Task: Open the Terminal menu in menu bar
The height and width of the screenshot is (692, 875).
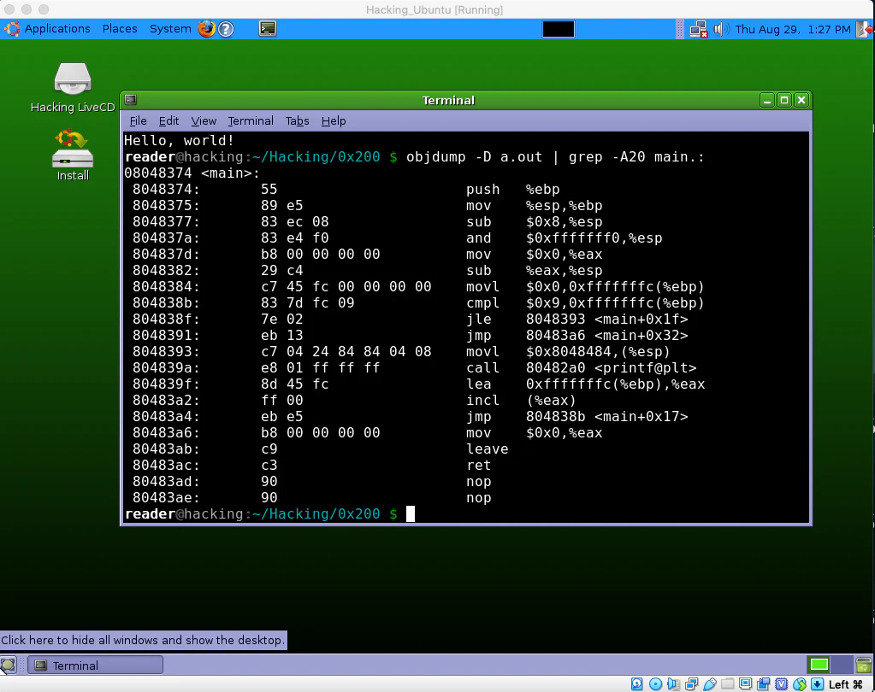Action: 251,121
